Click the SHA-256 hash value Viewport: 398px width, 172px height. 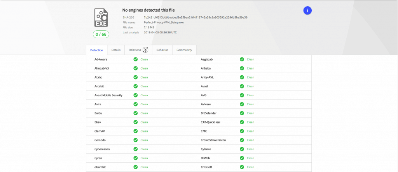[196, 17]
